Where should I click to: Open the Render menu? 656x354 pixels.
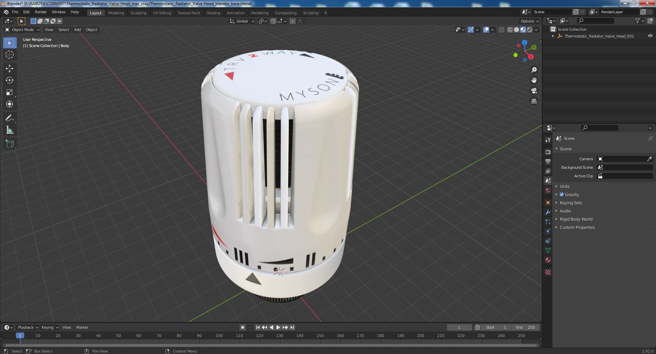pyautogui.click(x=41, y=12)
